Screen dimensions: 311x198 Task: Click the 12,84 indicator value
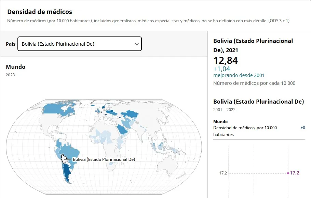tap(226, 61)
